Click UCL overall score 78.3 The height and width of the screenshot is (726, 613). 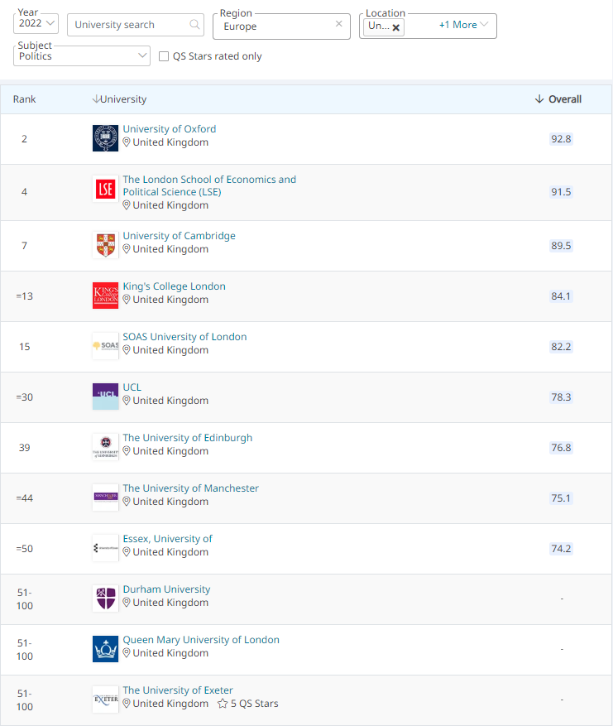click(561, 397)
